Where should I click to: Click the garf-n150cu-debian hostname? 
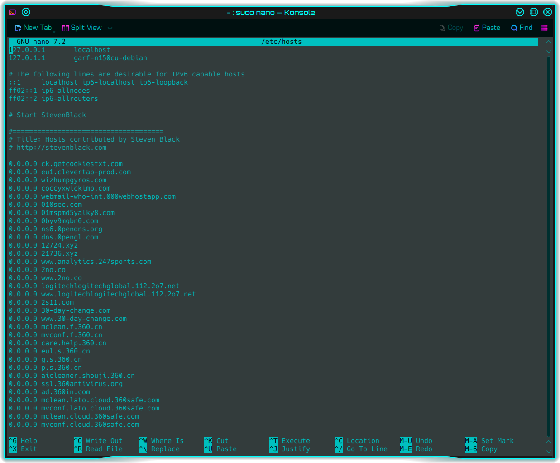click(110, 58)
